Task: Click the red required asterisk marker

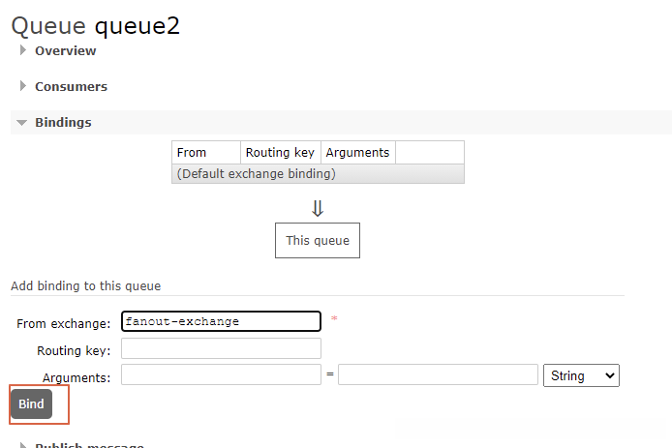Action: 334,318
